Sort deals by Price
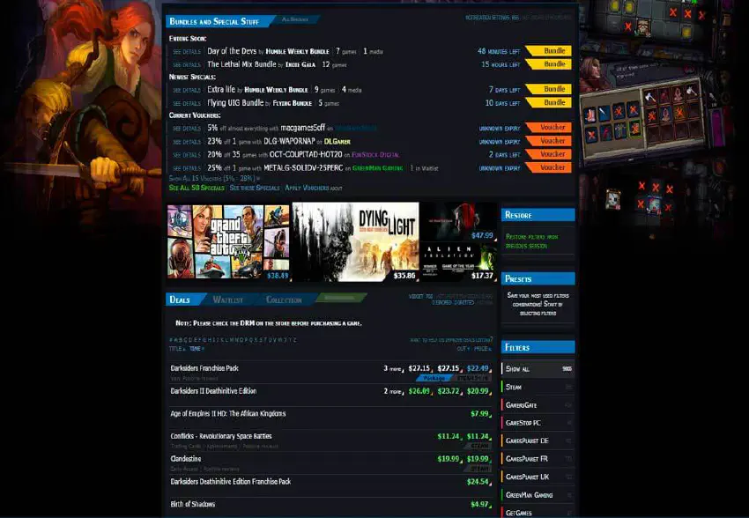Viewport: 749px width, 518px height. click(483, 349)
